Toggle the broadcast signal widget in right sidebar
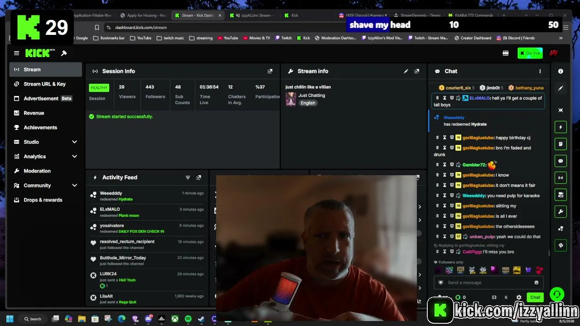The width and height of the screenshot is (580, 326). tap(561, 177)
